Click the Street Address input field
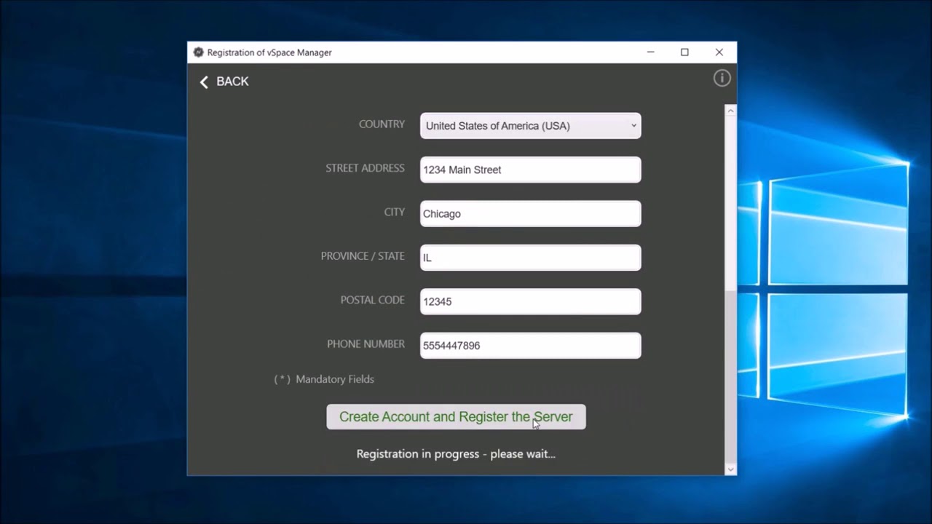The image size is (932, 524). [x=531, y=170]
